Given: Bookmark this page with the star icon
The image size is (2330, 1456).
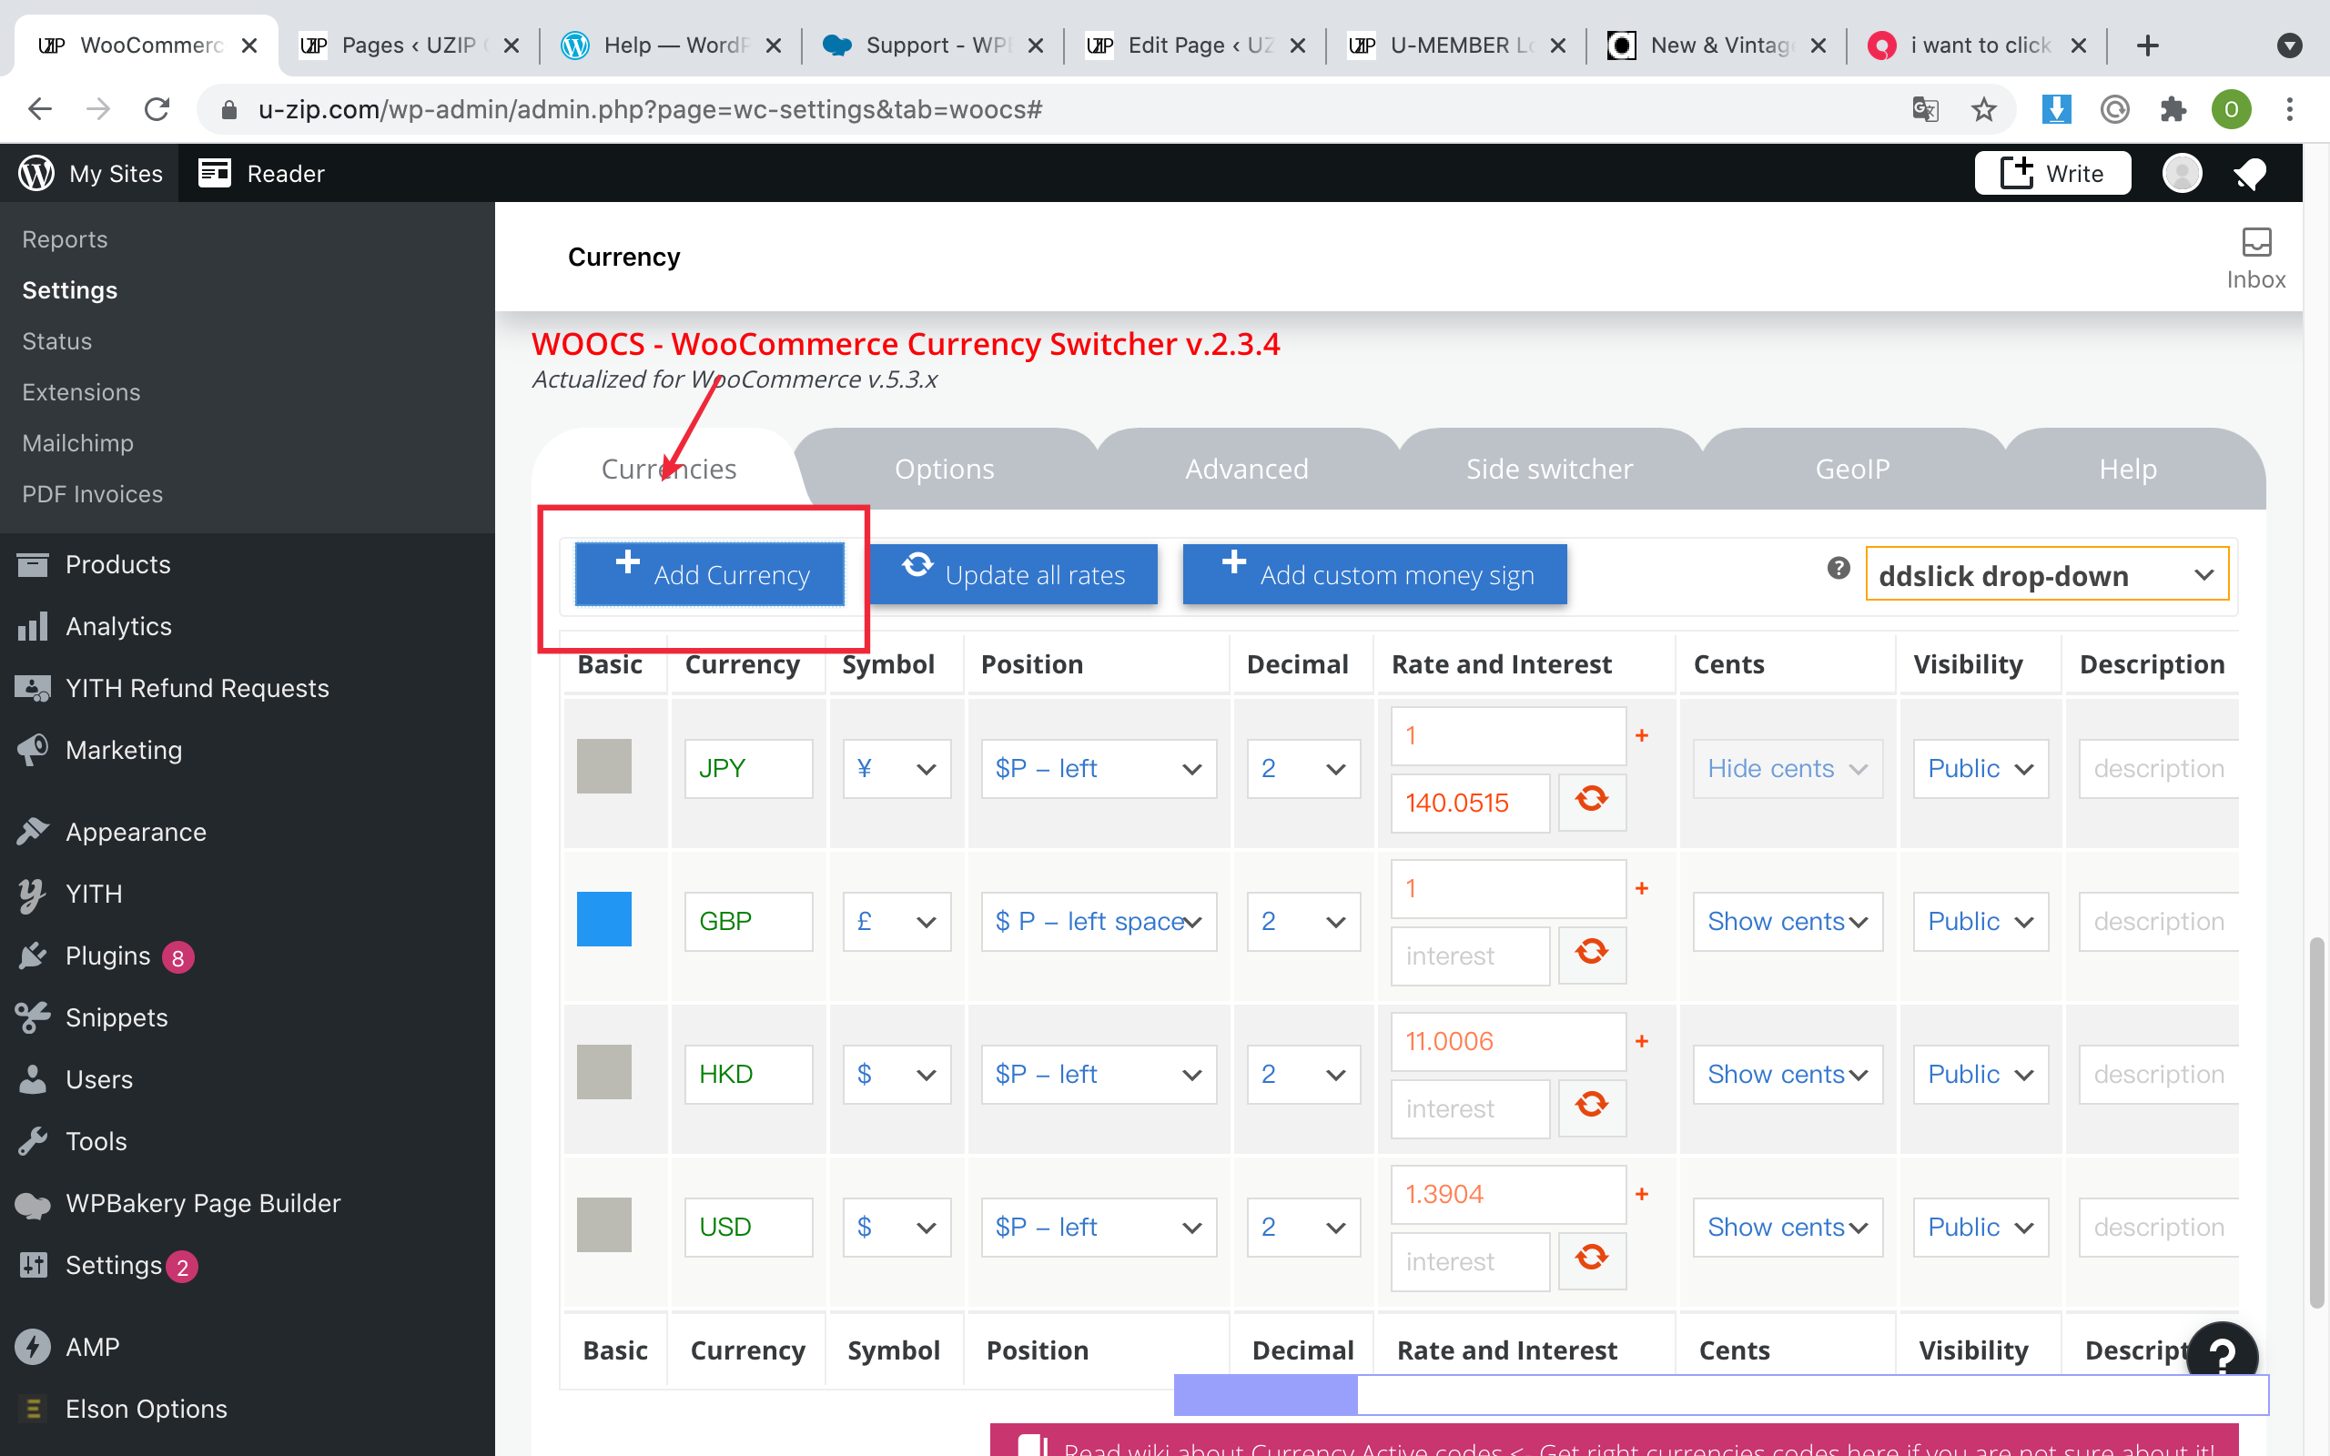Looking at the screenshot, I should [x=1983, y=110].
